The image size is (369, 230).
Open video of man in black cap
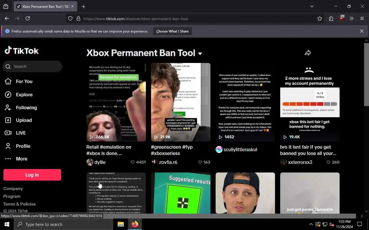[x=245, y=193]
